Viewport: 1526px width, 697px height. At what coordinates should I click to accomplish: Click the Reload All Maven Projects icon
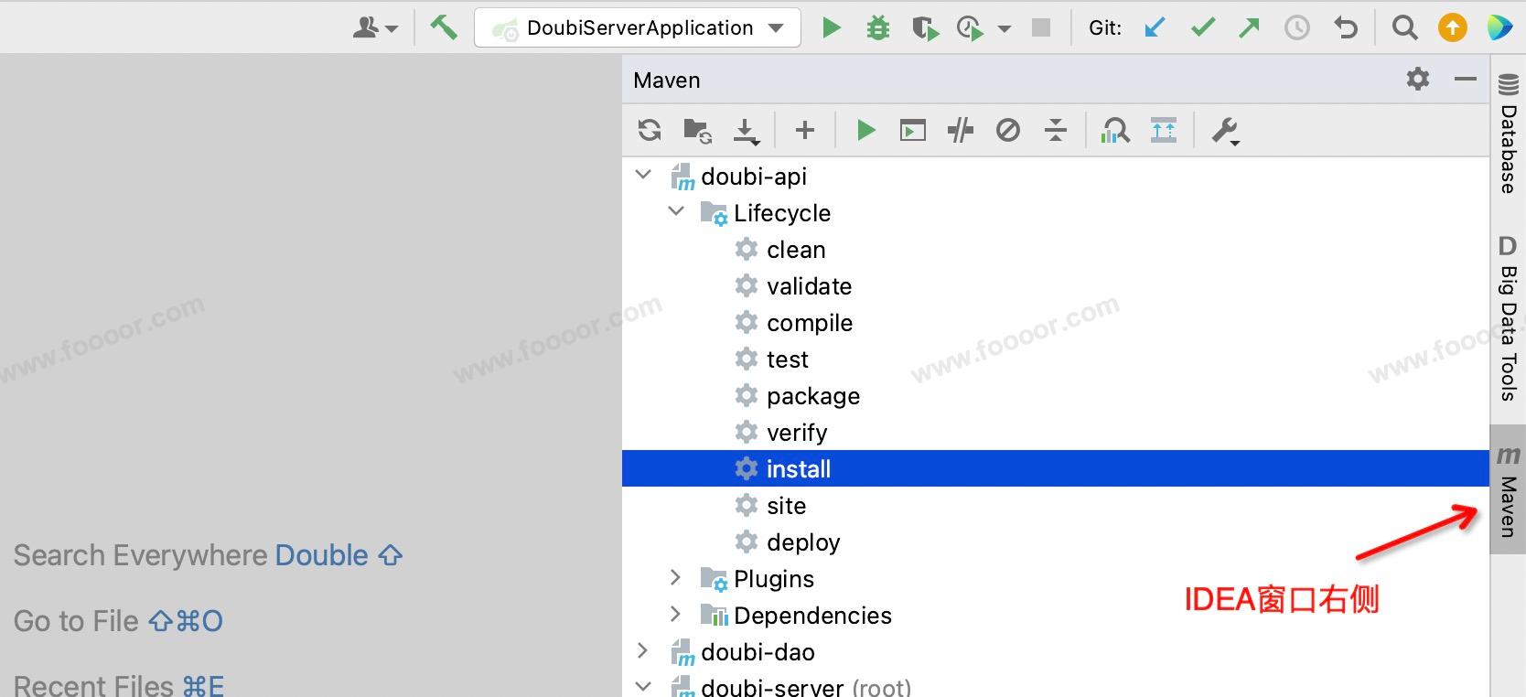coord(650,131)
